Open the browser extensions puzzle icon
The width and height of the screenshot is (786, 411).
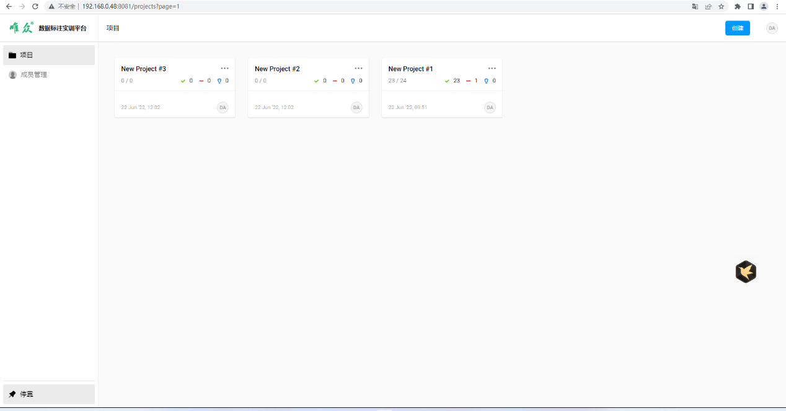(x=737, y=6)
